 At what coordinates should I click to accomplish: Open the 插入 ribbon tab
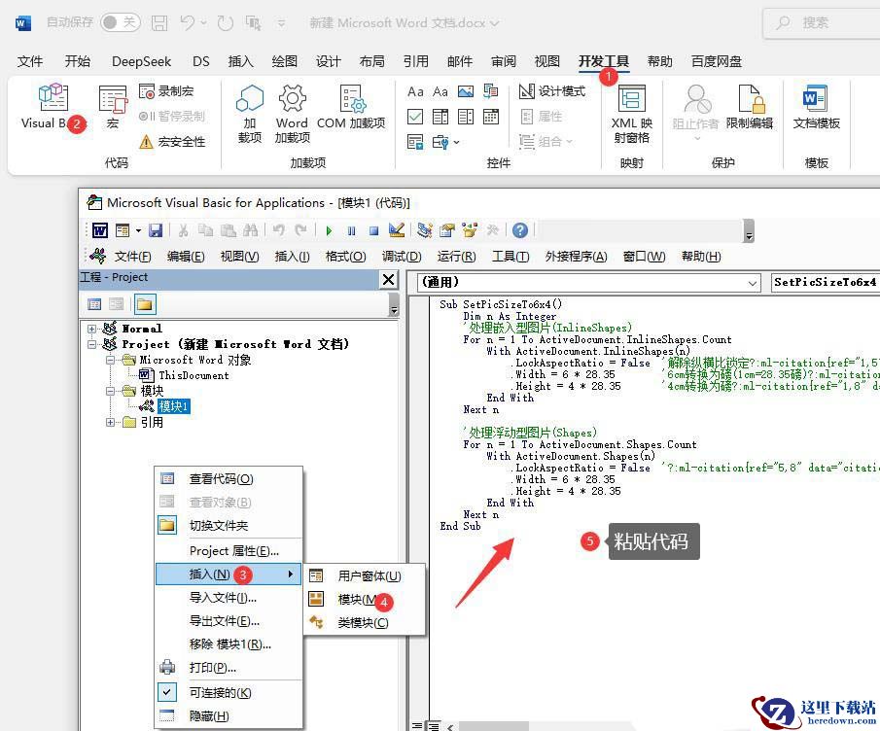pos(241,61)
